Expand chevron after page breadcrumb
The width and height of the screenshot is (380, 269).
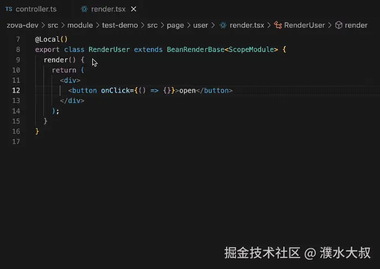188,25
